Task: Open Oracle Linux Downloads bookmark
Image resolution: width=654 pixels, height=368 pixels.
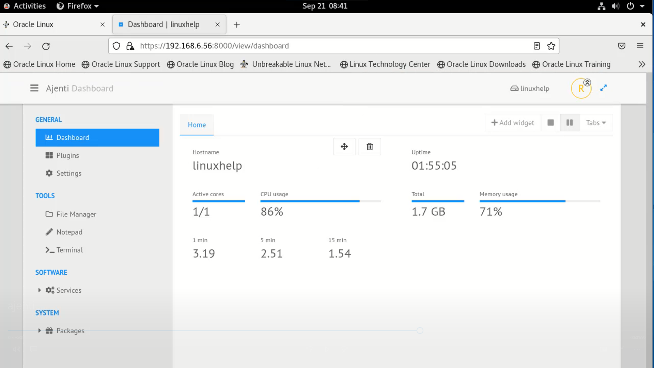Action: [x=481, y=64]
